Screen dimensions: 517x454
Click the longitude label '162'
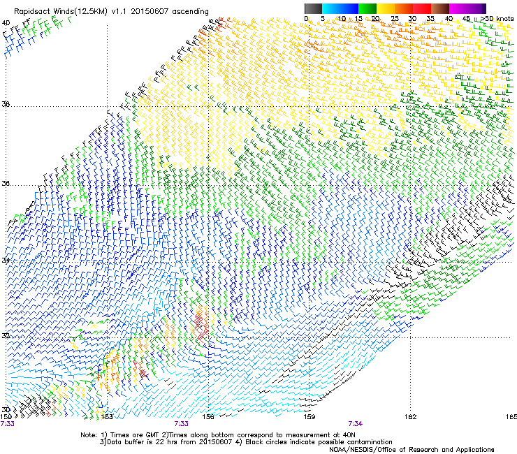coord(410,417)
